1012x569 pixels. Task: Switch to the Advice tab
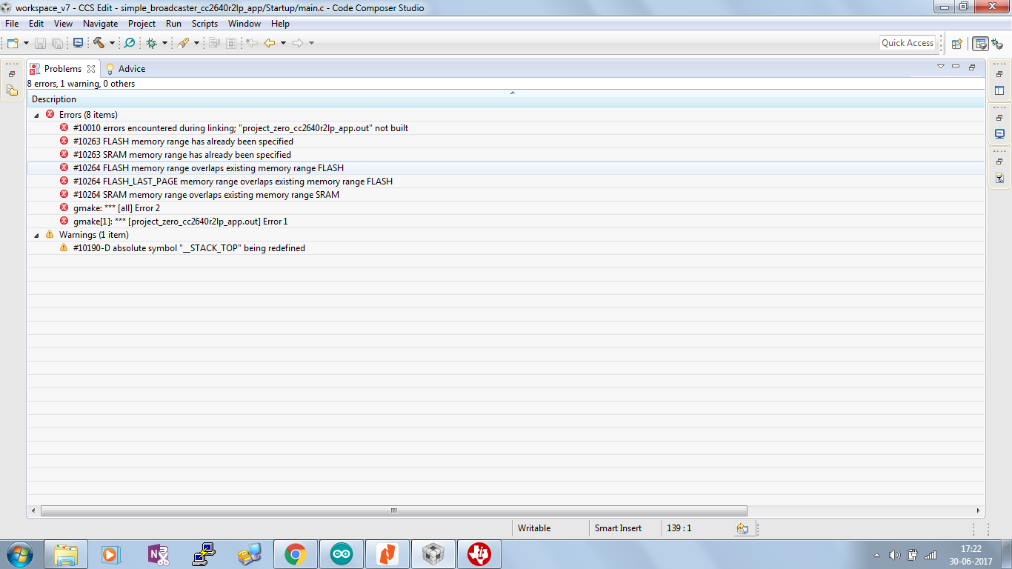click(x=130, y=68)
